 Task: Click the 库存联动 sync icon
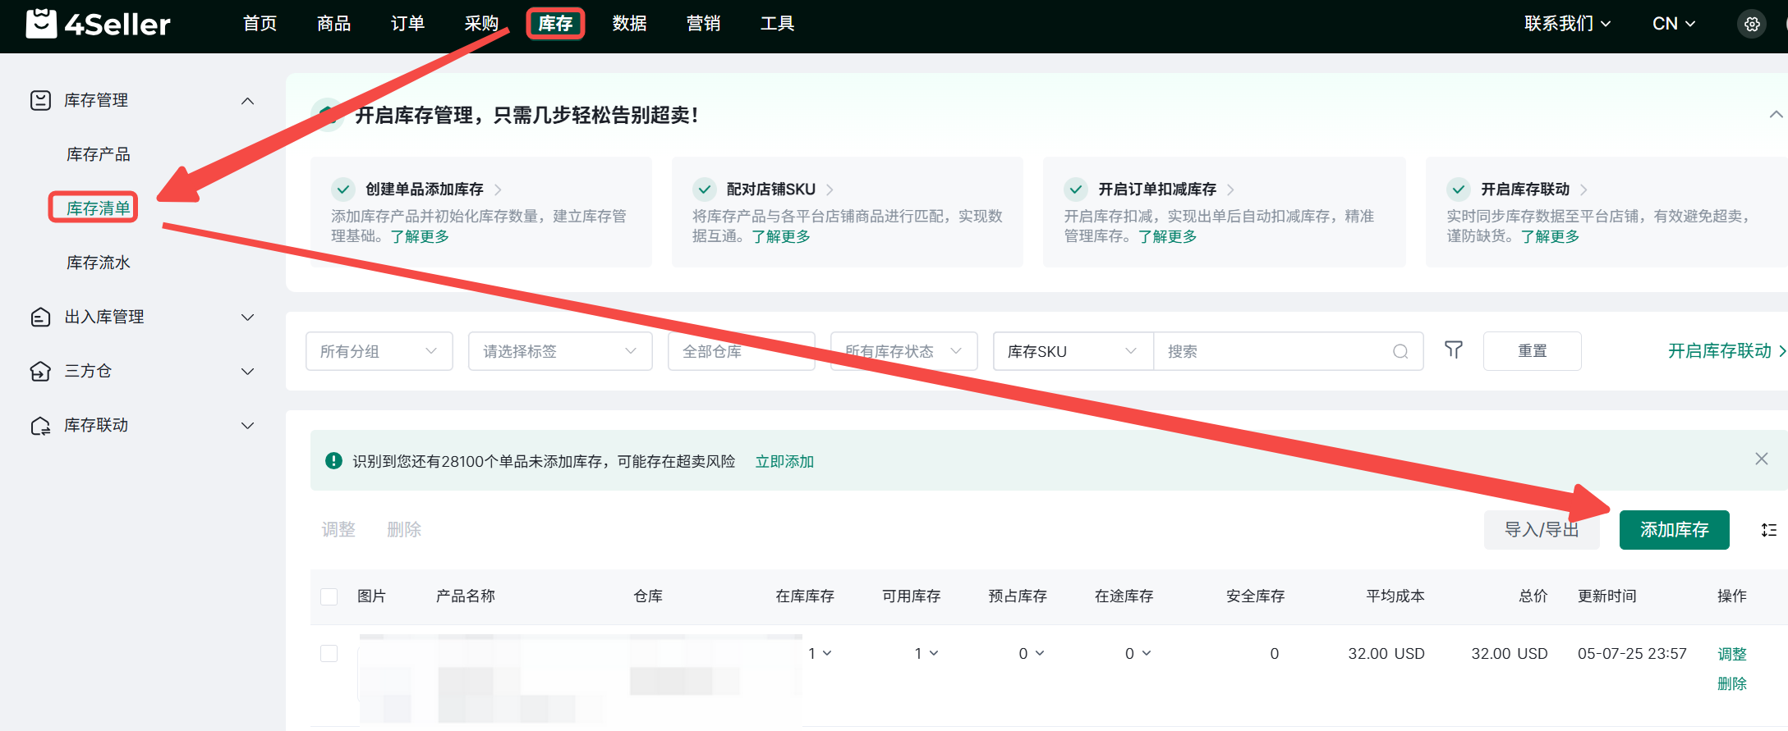click(x=40, y=426)
